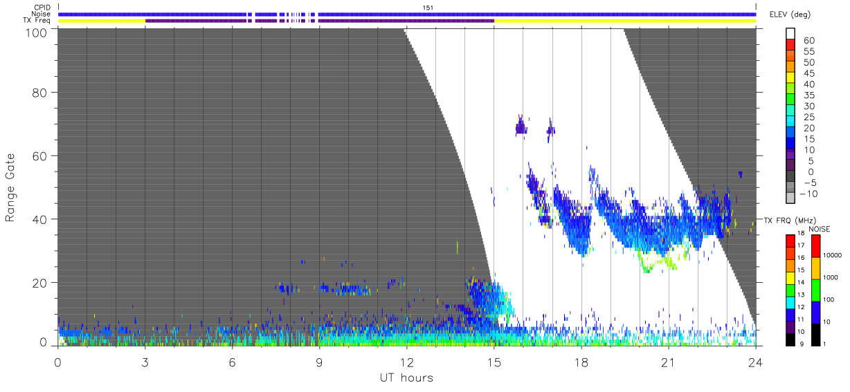This screenshot has width=850, height=392.
Task: Pick the yellow elevation swatch between 40 and 45
Action: click(790, 78)
